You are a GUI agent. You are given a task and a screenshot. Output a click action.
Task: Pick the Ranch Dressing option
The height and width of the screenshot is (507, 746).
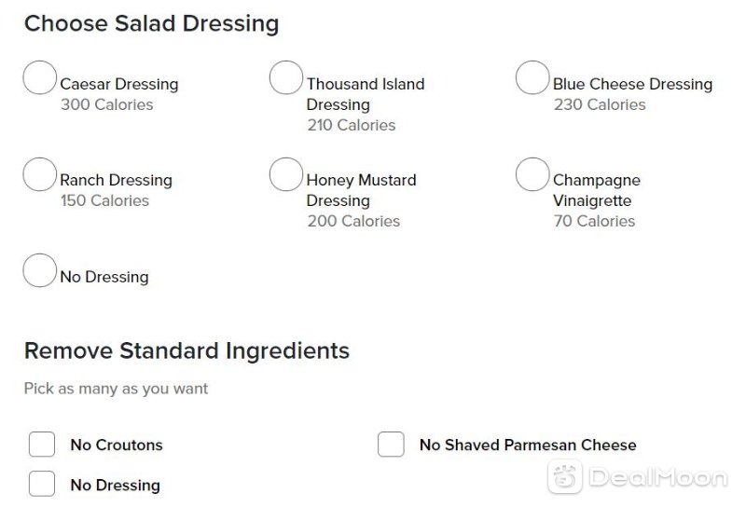(40, 174)
